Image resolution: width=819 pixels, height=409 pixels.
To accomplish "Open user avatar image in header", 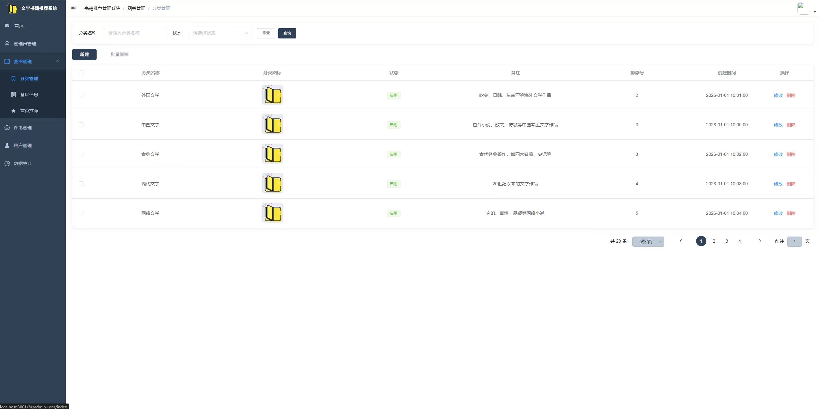I will (804, 8).
